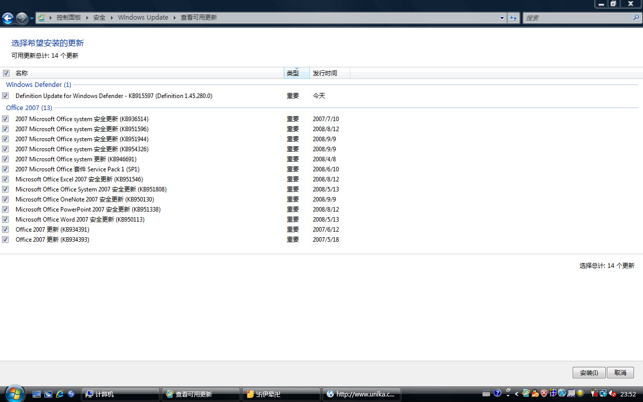Select the Office 2007 更新 (KB934391) row text

pyautogui.click(x=52, y=230)
